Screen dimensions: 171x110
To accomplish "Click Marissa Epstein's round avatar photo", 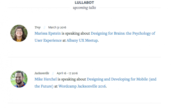I will (x=19, y=33).
